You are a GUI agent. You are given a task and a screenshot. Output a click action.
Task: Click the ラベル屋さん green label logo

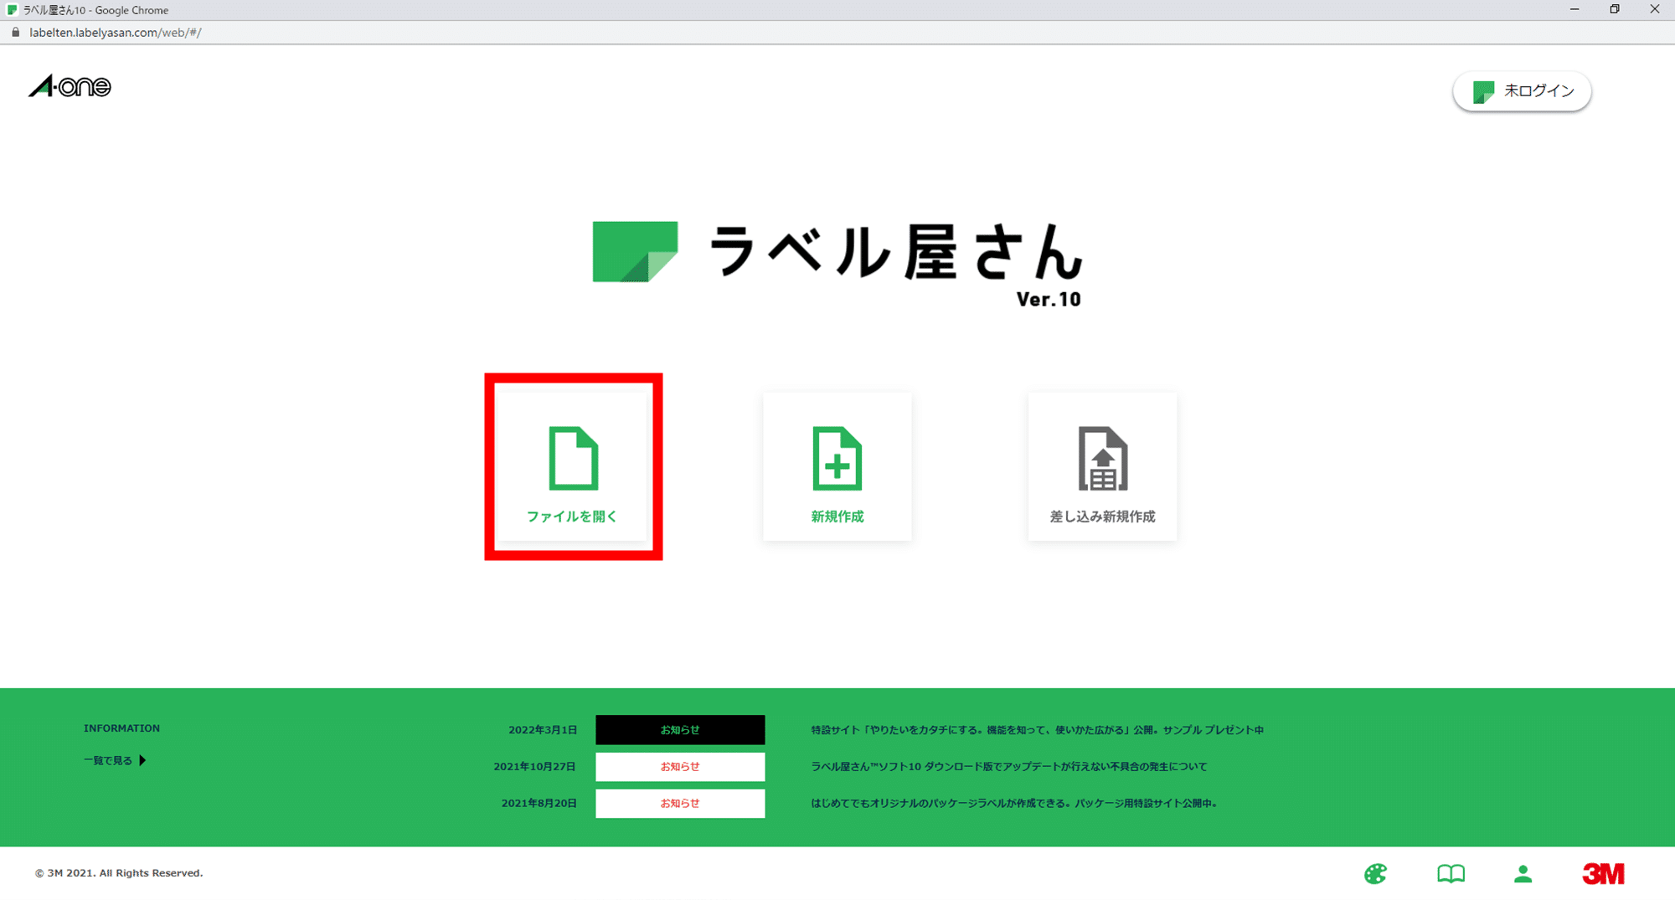click(x=837, y=264)
